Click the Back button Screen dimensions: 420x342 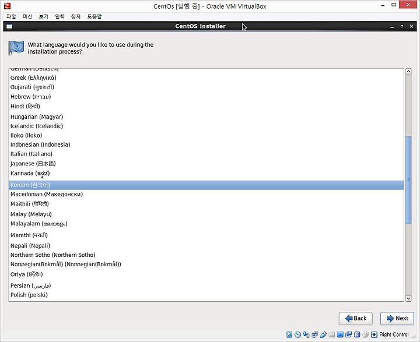click(355, 318)
